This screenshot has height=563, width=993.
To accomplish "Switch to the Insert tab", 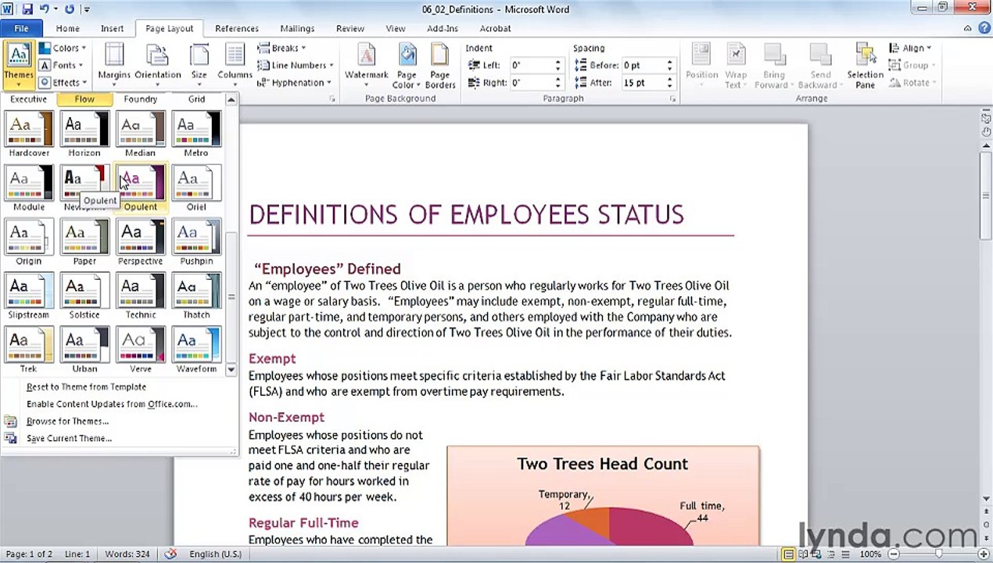I will (112, 28).
